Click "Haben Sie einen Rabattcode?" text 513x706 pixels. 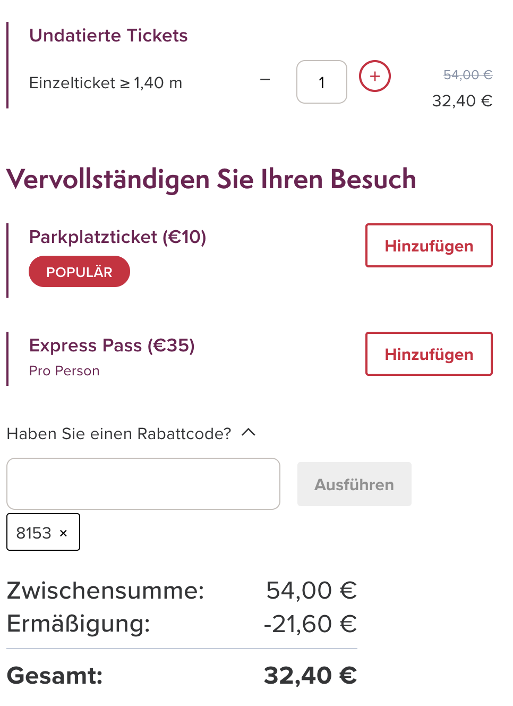coord(119,434)
